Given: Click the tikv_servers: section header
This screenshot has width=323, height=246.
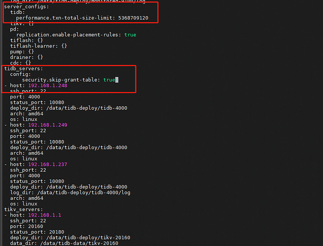Looking at the screenshot, I should pos(24,210).
